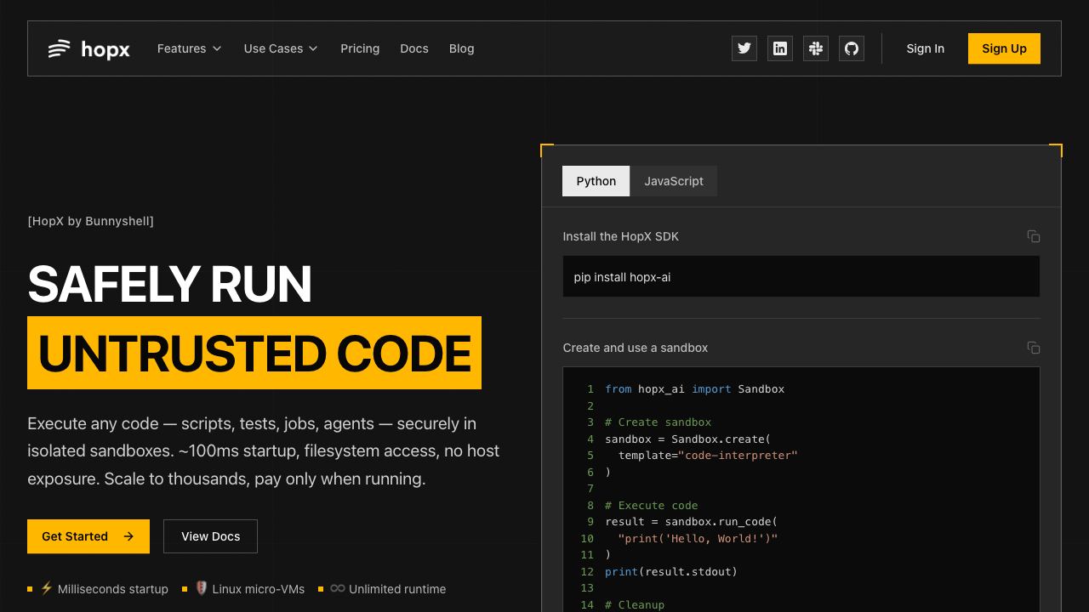The image size is (1089, 612).
Task: Expand the Features dropdown menu
Action: pyautogui.click(x=189, y=48)
